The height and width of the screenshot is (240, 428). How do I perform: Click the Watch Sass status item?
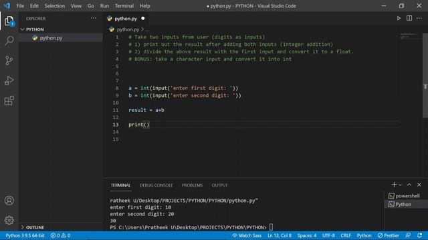click(x=247, y=235)
